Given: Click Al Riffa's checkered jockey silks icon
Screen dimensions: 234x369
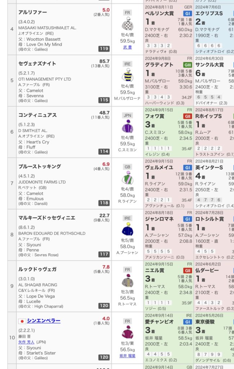Looking at the screenshot, I should (x=127, y=25).
